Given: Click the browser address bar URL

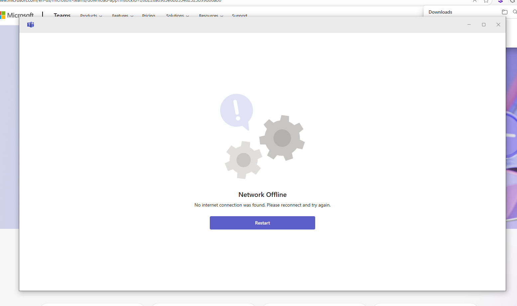Looking at the screenshot, I should pyautogui.click(x=111, y=1).
